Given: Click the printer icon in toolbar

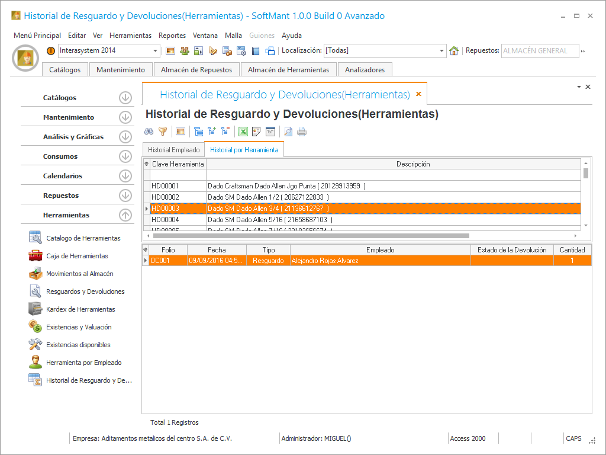Looking at the screenshot, I should [x=302, y=132].
